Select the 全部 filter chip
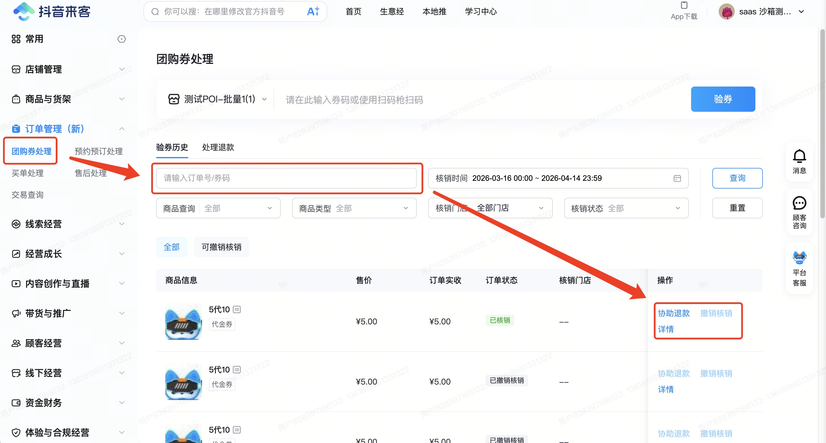The height and width of the screenshot is (443, 826). (171, 247)
